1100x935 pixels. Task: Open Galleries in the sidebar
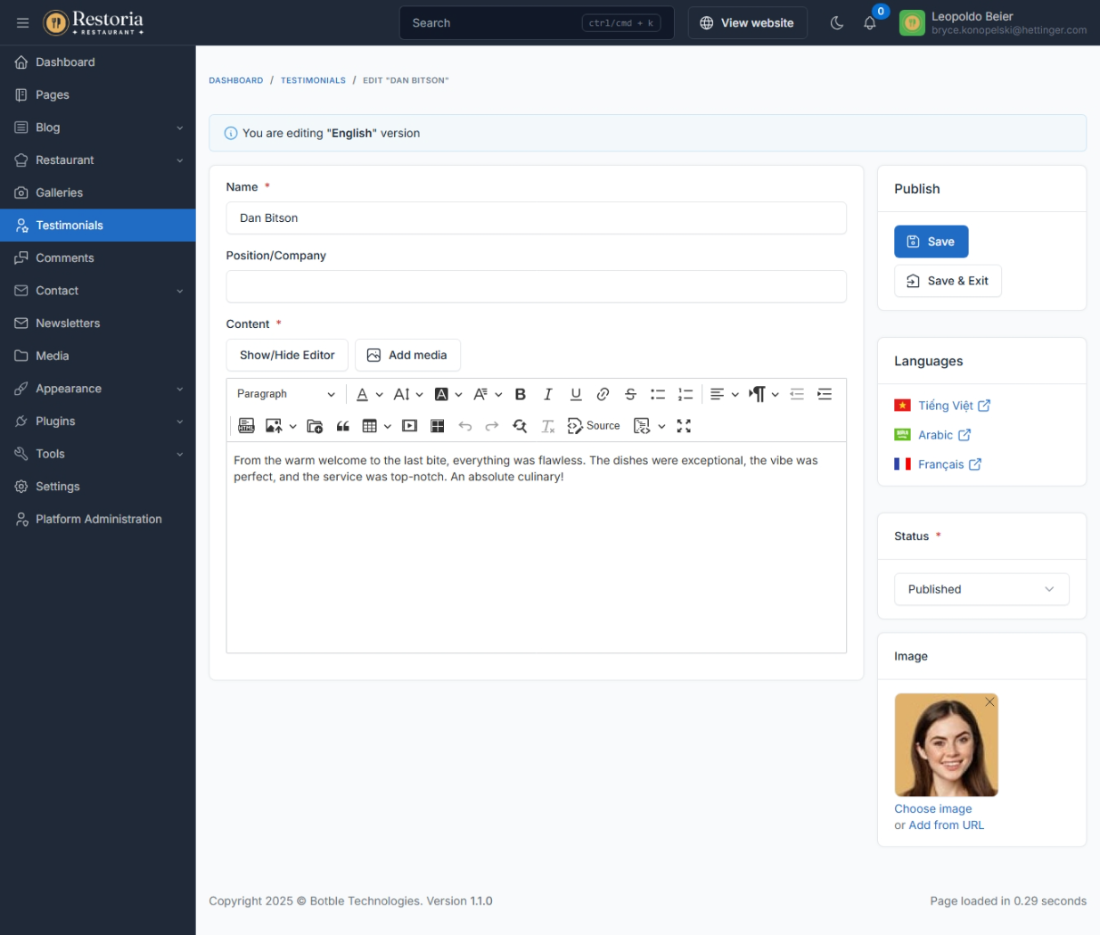(x=59, y=193)
